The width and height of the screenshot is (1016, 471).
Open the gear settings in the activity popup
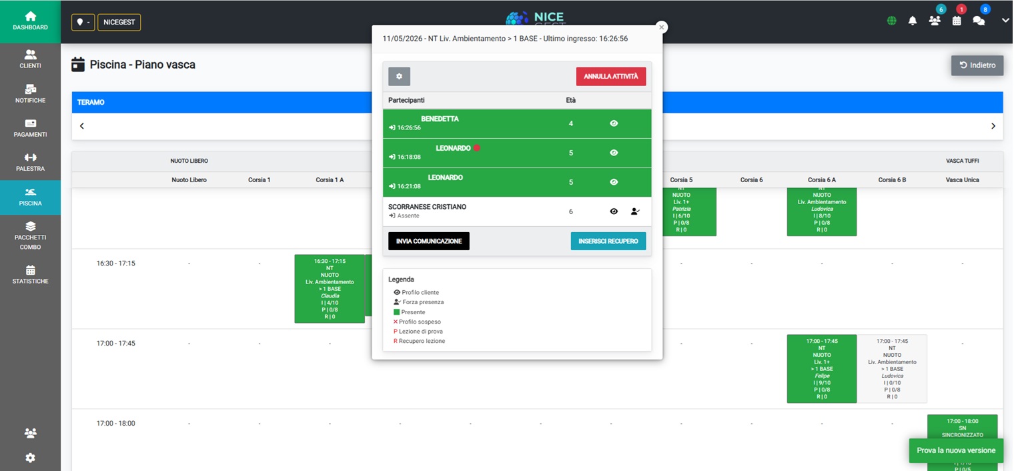coord(399,77)
